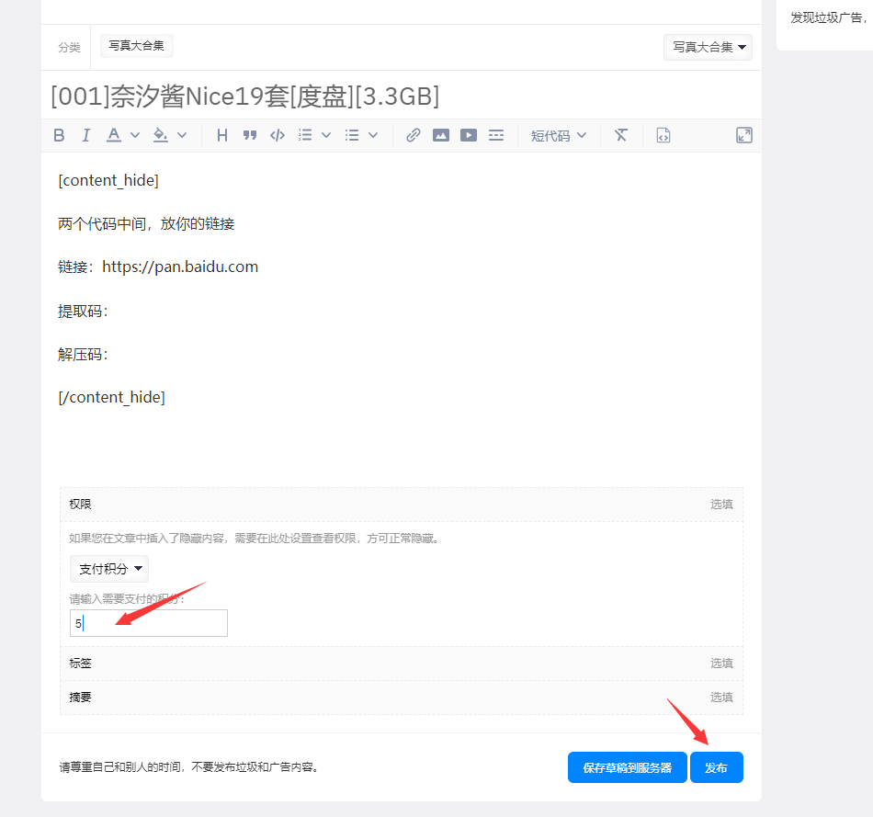Image resolution: width=873 pixels, height=817 pixels.
Task: Toggle bold formatting in the editor
Action: coord(59,135)
